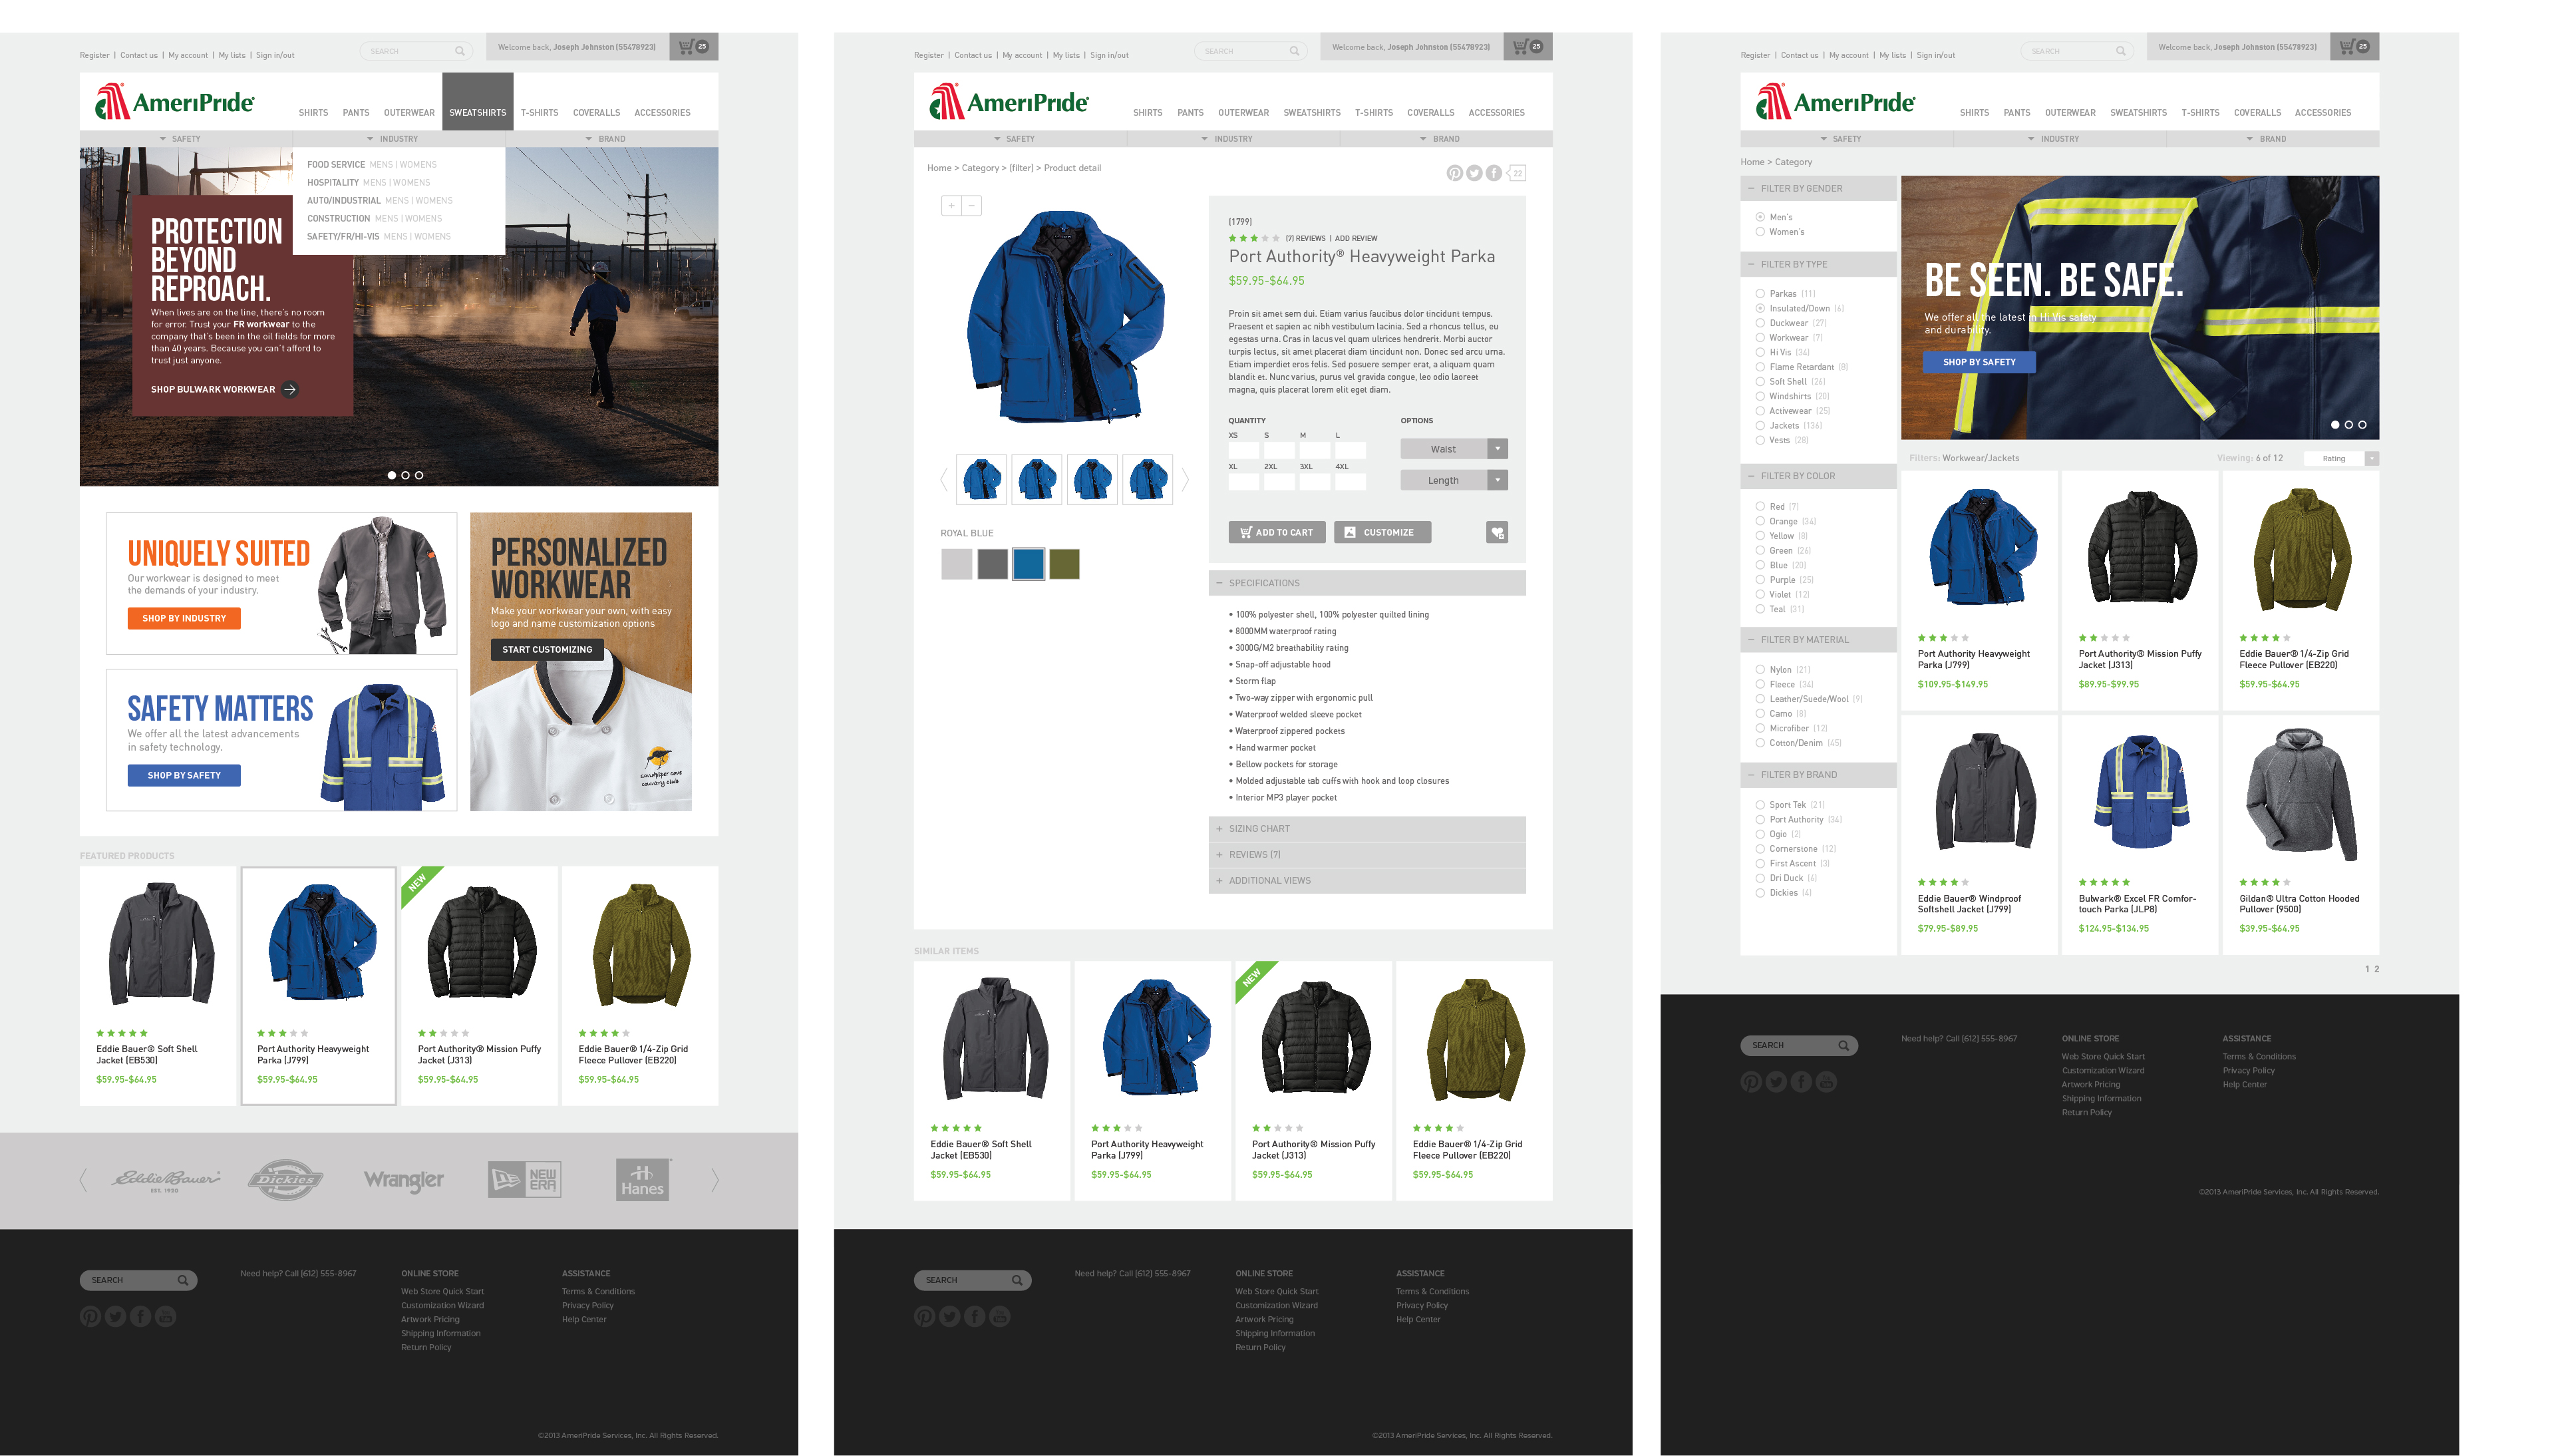2568x1456 pixels.
Task: Expand the Reviews (7) section
Action: coord(1367,855)
